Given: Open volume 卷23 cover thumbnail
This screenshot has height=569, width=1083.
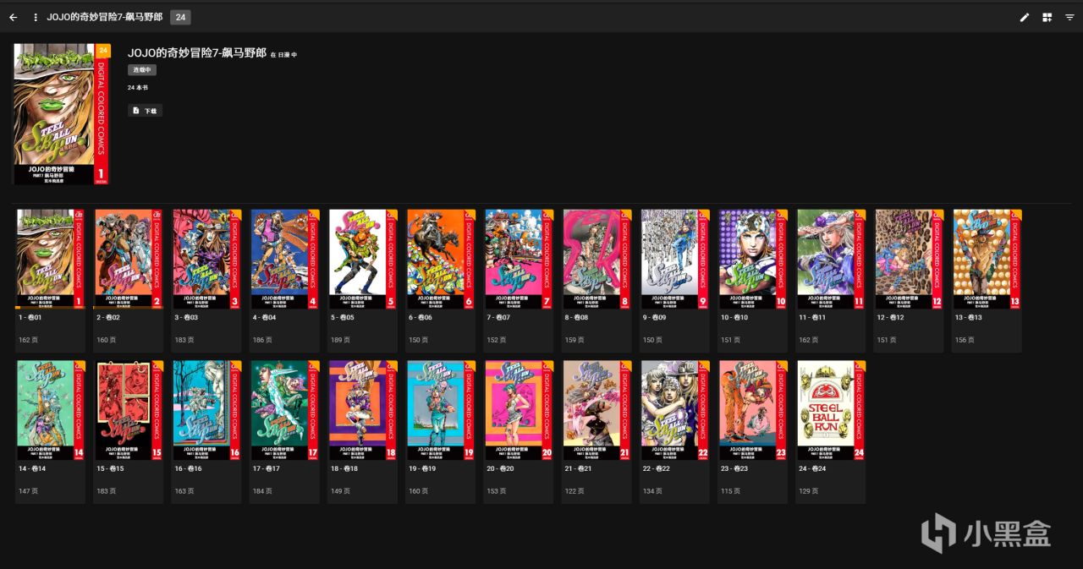Looking at the screenshot, I should tap(753, 410).
